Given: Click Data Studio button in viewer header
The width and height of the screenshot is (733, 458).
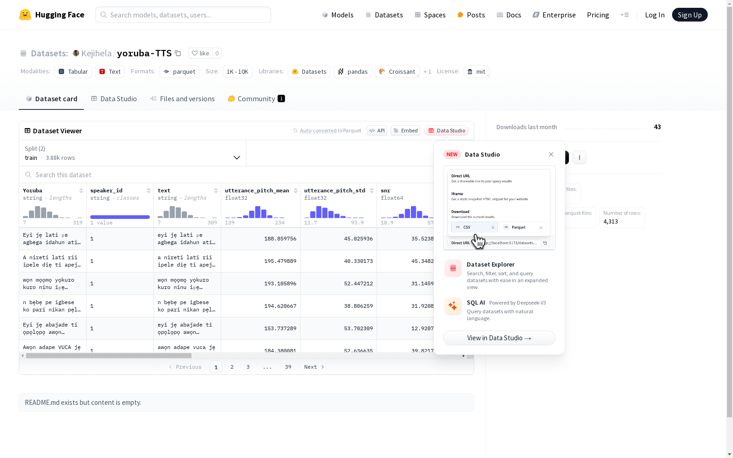Looking at the screenshot, I should (x=446, y=131).
